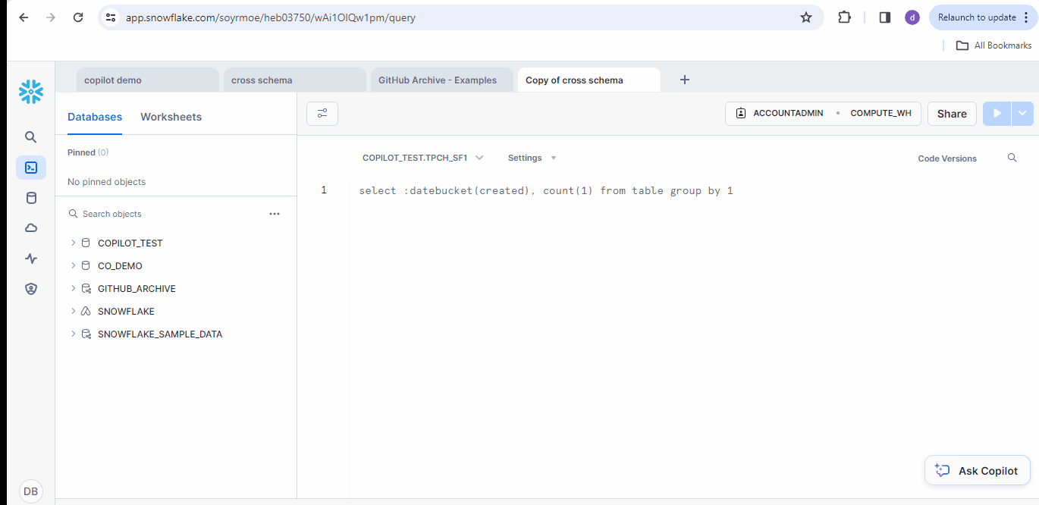Screen dimensions: 1039x505
Task: Select the CO_DEMO database label
Action: 120,266
